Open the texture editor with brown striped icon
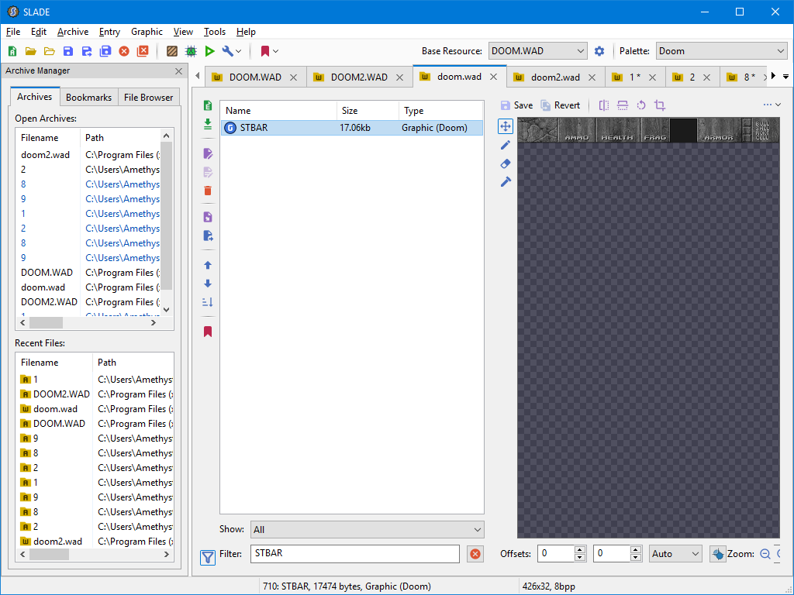The width and height of the screenshot is (794, 595). (172, 51)
